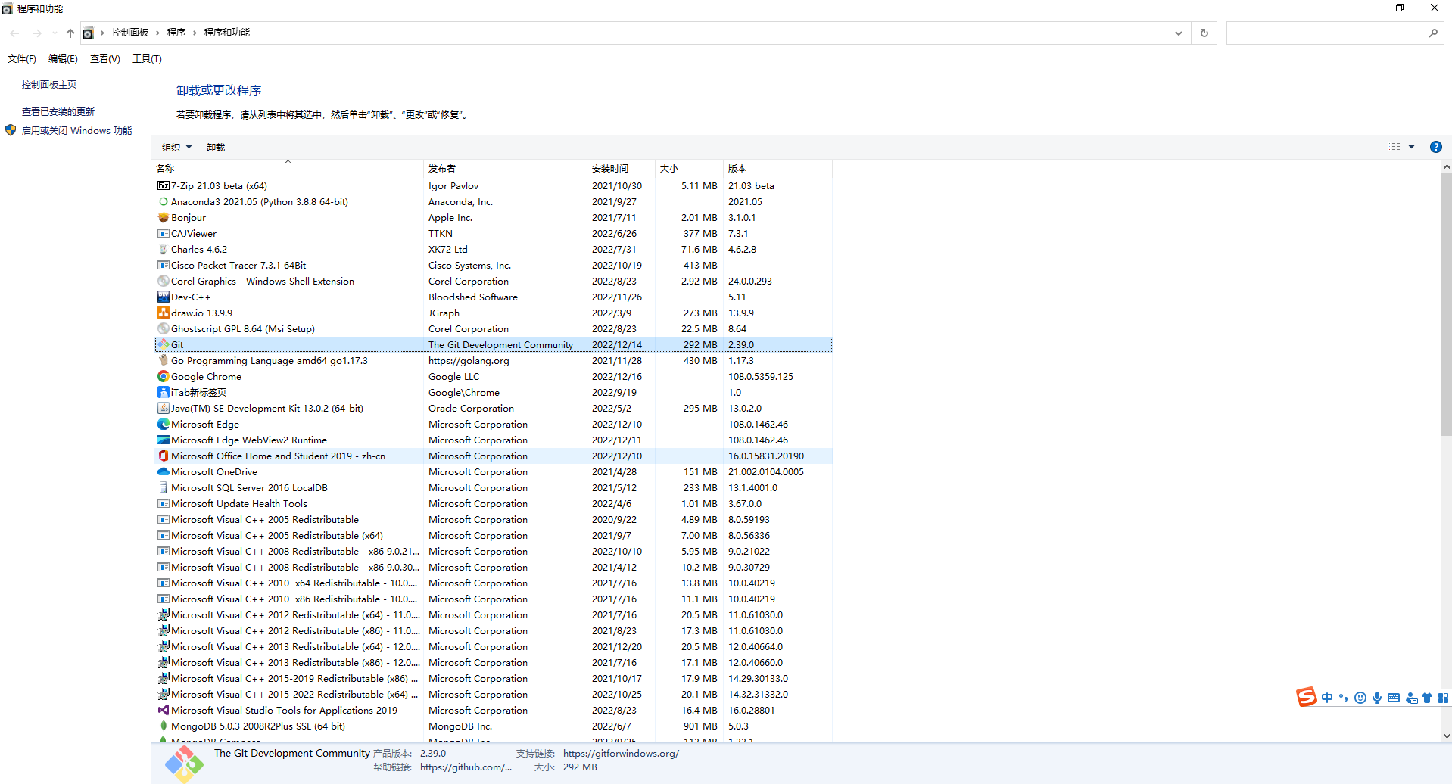Click the https://github.com/... help link
The width and height of the screenshot is (1452, 784).
coord(466,767)
